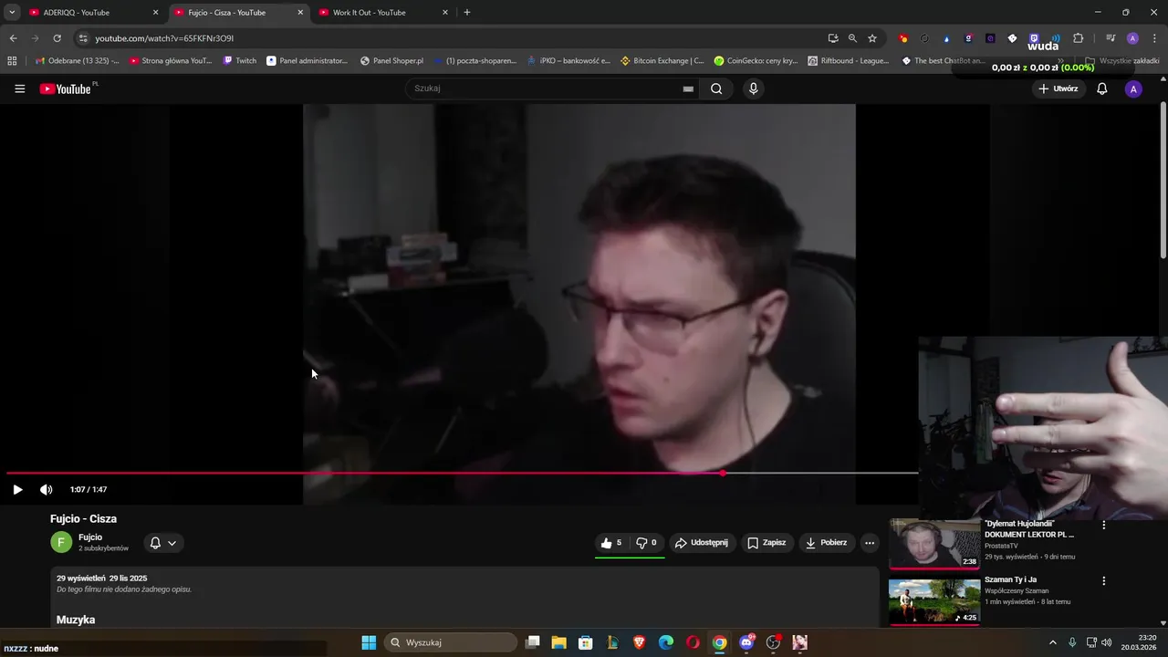The height and width of the screenshot is (657, 1168).
Task: Click the Udostępnij share button
Action: (702, 543)
